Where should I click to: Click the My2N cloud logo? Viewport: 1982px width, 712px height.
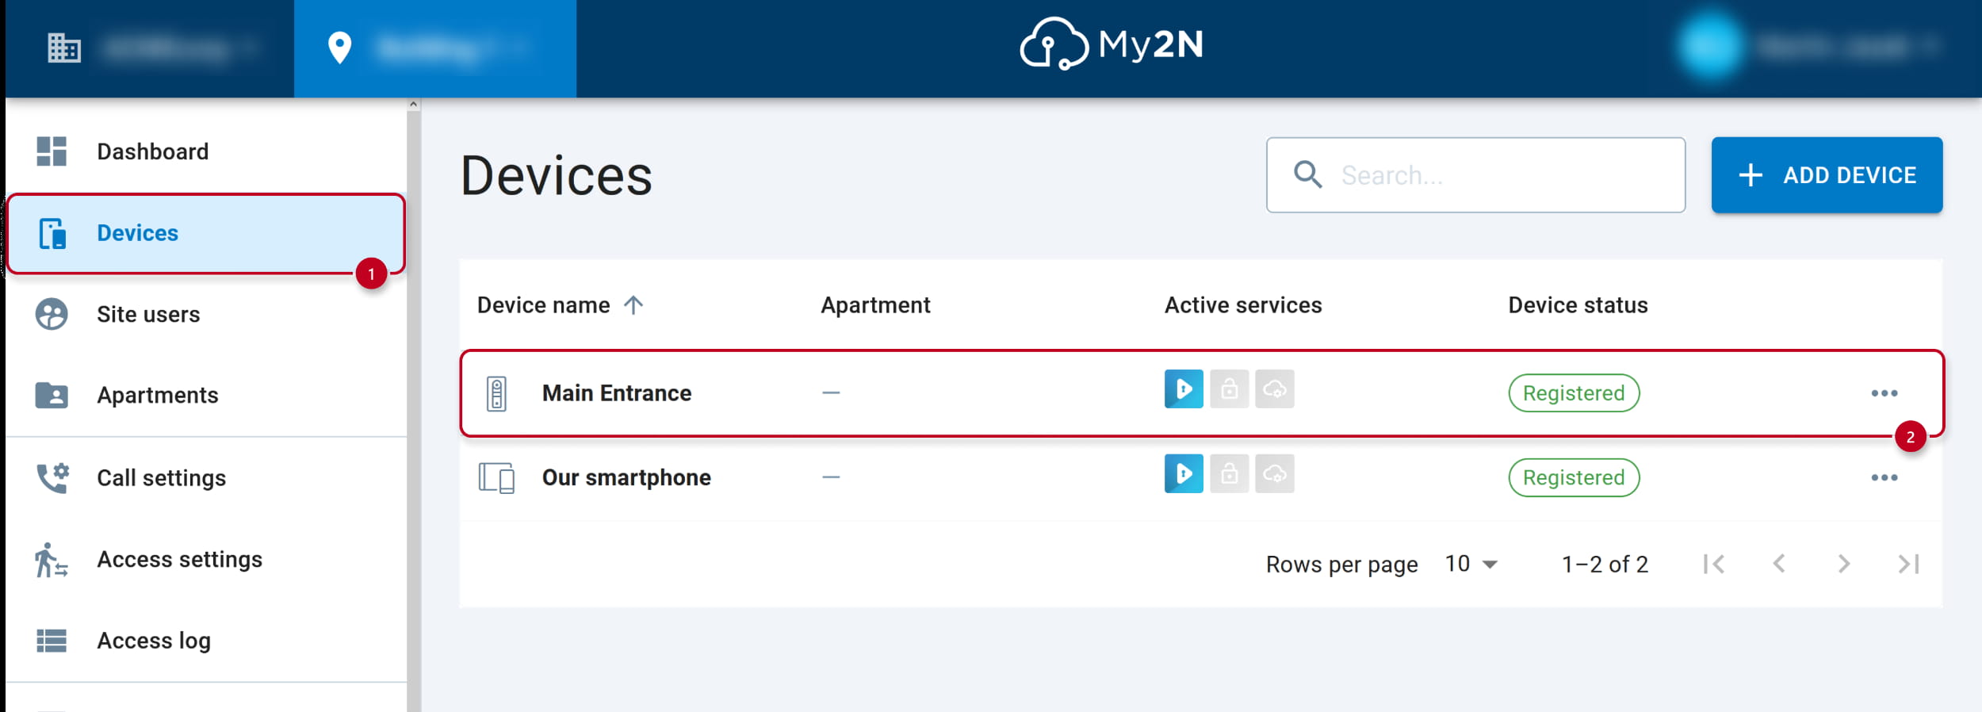click(x=1112, y=44)
